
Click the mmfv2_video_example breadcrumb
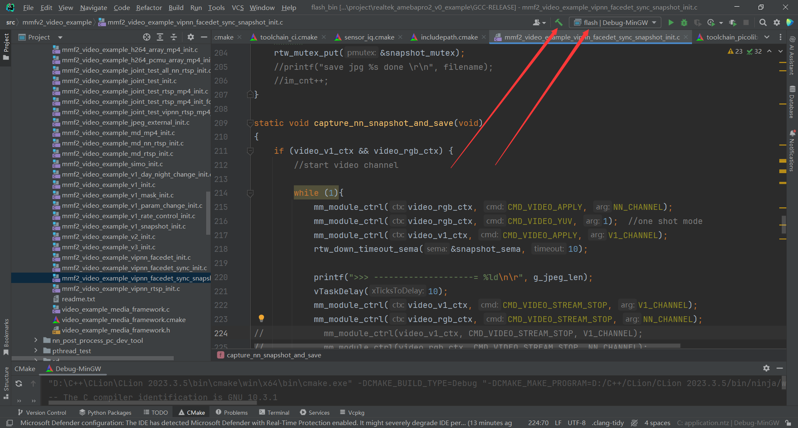57,22
